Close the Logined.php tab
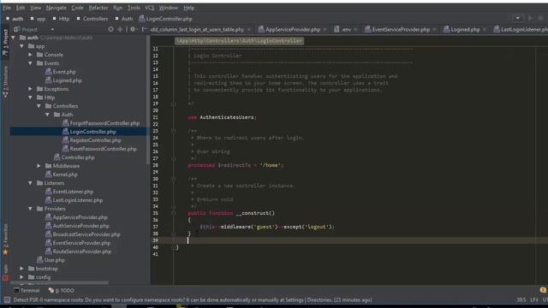The image size is (548, 308). pos(484,30)
